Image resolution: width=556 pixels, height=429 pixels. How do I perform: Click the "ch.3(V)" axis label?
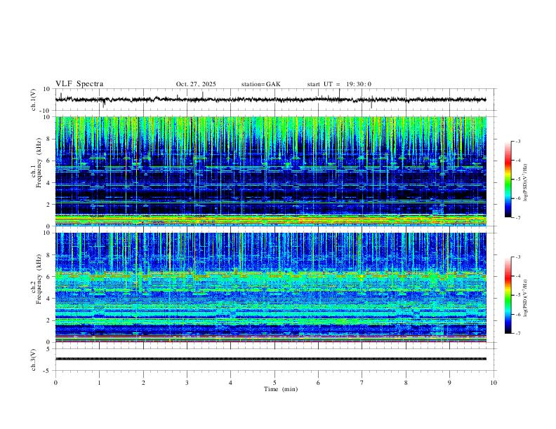coord(34,360)
